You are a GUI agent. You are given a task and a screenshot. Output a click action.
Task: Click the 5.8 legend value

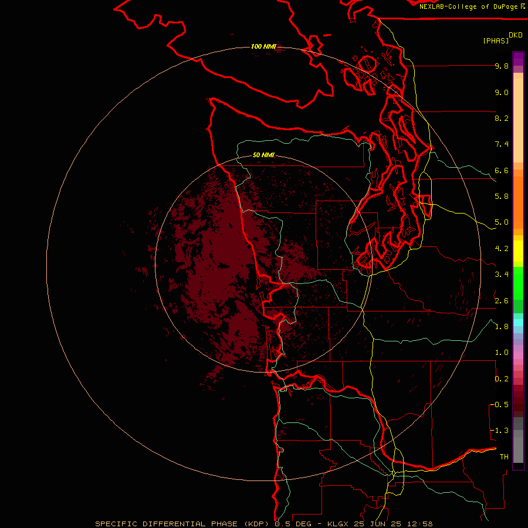click(502, 197)
